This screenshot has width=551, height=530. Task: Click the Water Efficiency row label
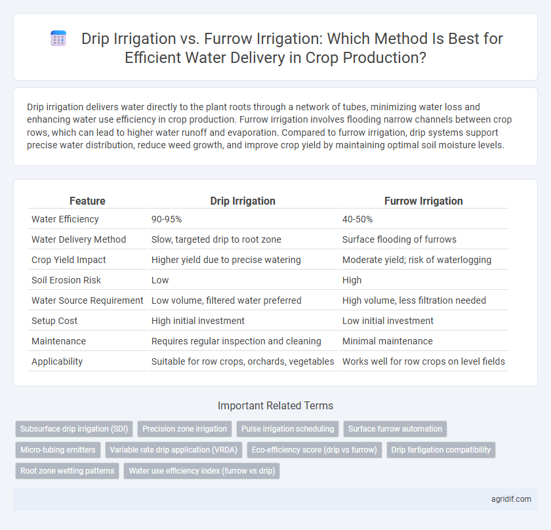[x=65, y=219]
